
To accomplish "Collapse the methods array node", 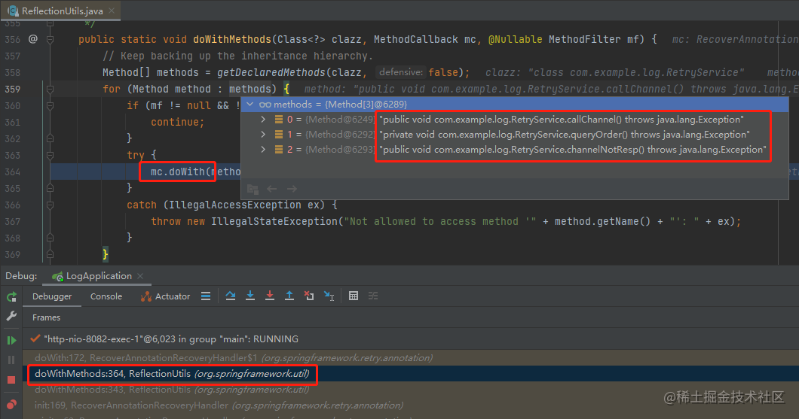I will click(249, 105).
